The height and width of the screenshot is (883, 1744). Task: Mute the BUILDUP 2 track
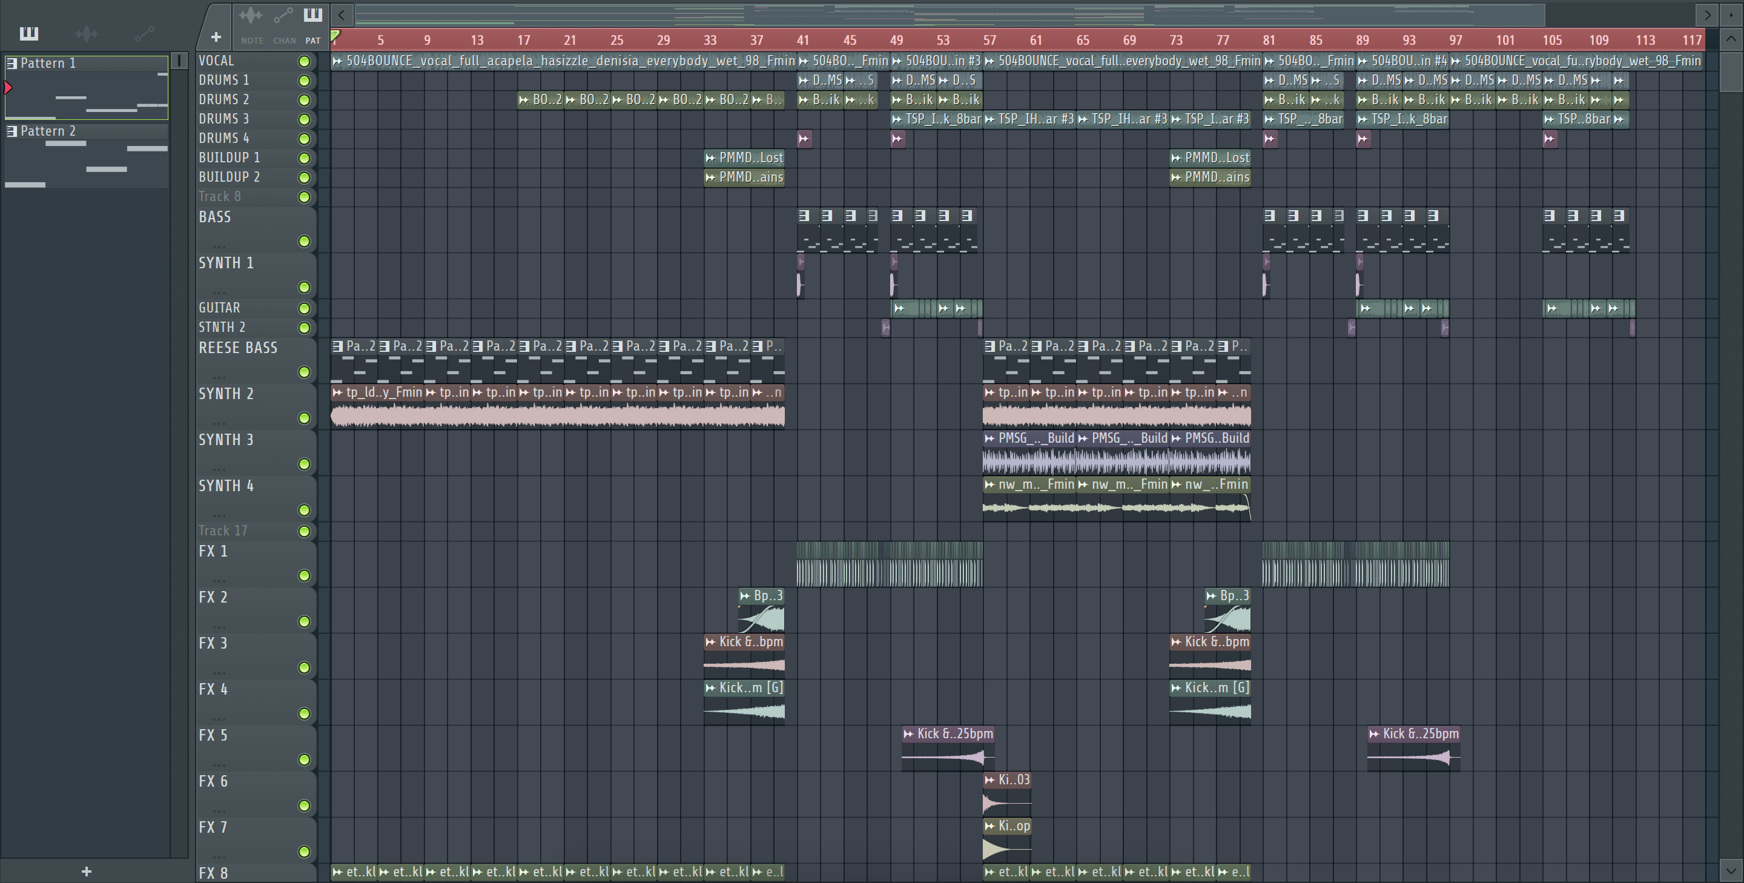point(305,177)
